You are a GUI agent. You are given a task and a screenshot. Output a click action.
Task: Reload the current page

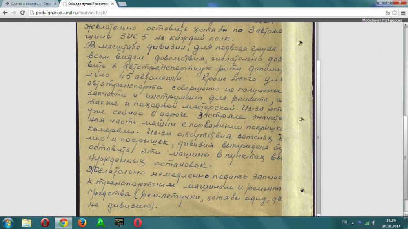click(23, 13)
